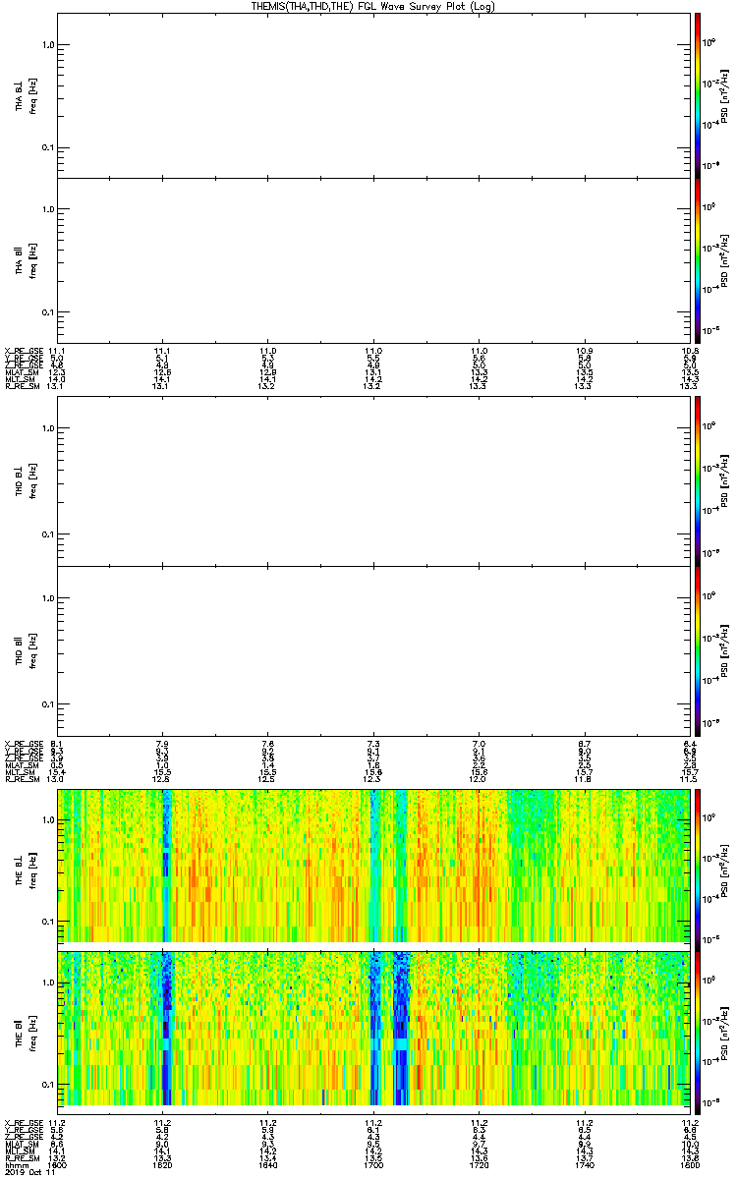Click the 1.0 frequency tick of the THE BL panel
Image resolution: width=737 pixels, height=1179 pixels.
pyautogui.click(x=48, y=819)
